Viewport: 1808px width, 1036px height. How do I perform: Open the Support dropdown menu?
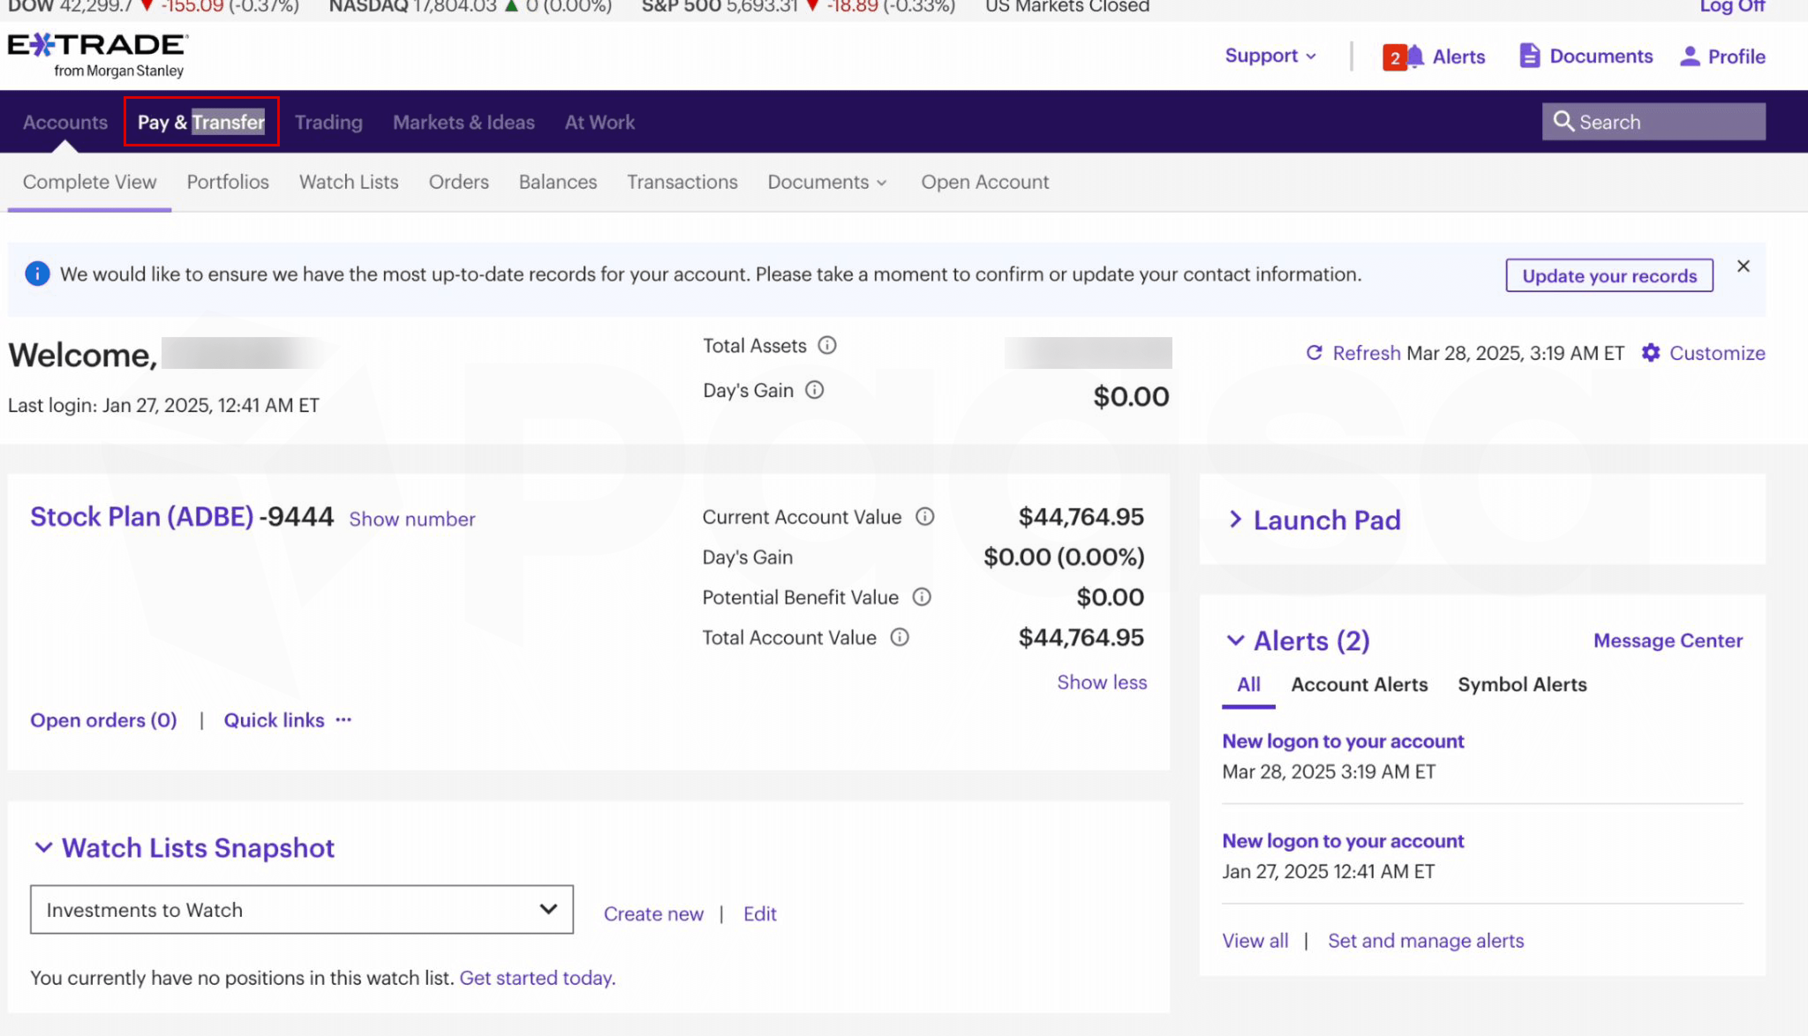pos(1270,56)
